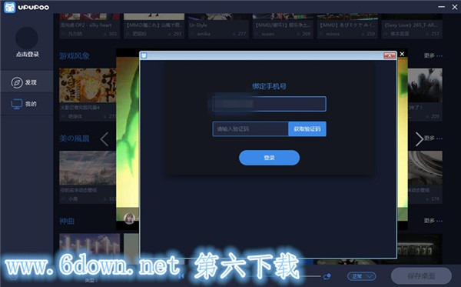The width and height of the screenshot is (461, 287).
Task: Click 更多 beside 游戏风象 section
Action: [433, 55]
